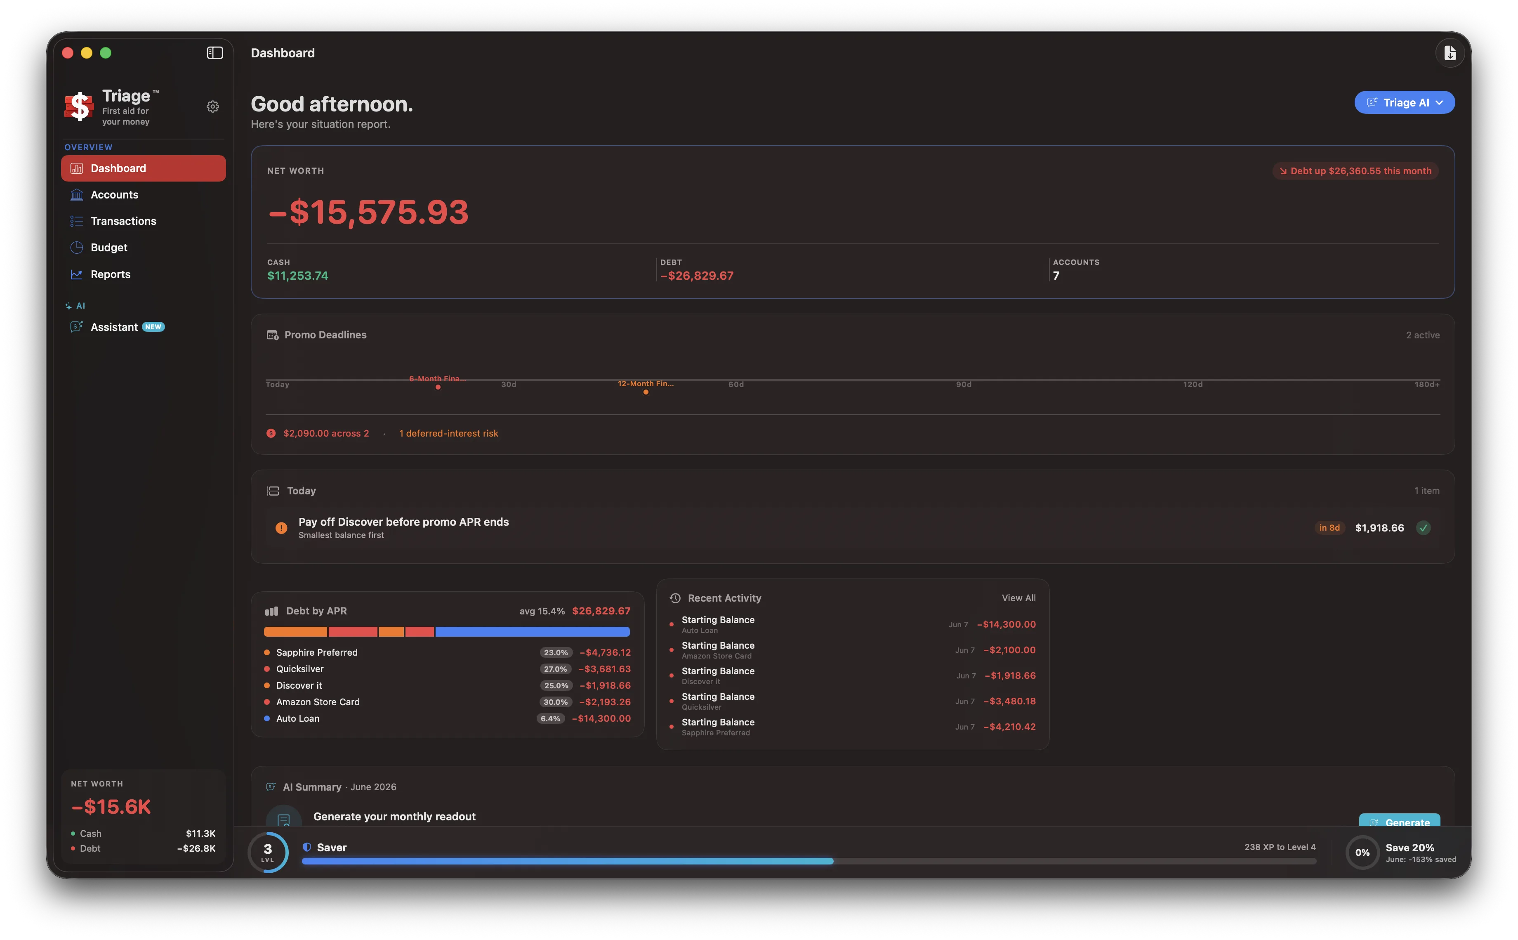This screenshot has height=940, width=1518.
Task: Click the CASH $11,253.74 value
Action: click(x=298, y=275)
